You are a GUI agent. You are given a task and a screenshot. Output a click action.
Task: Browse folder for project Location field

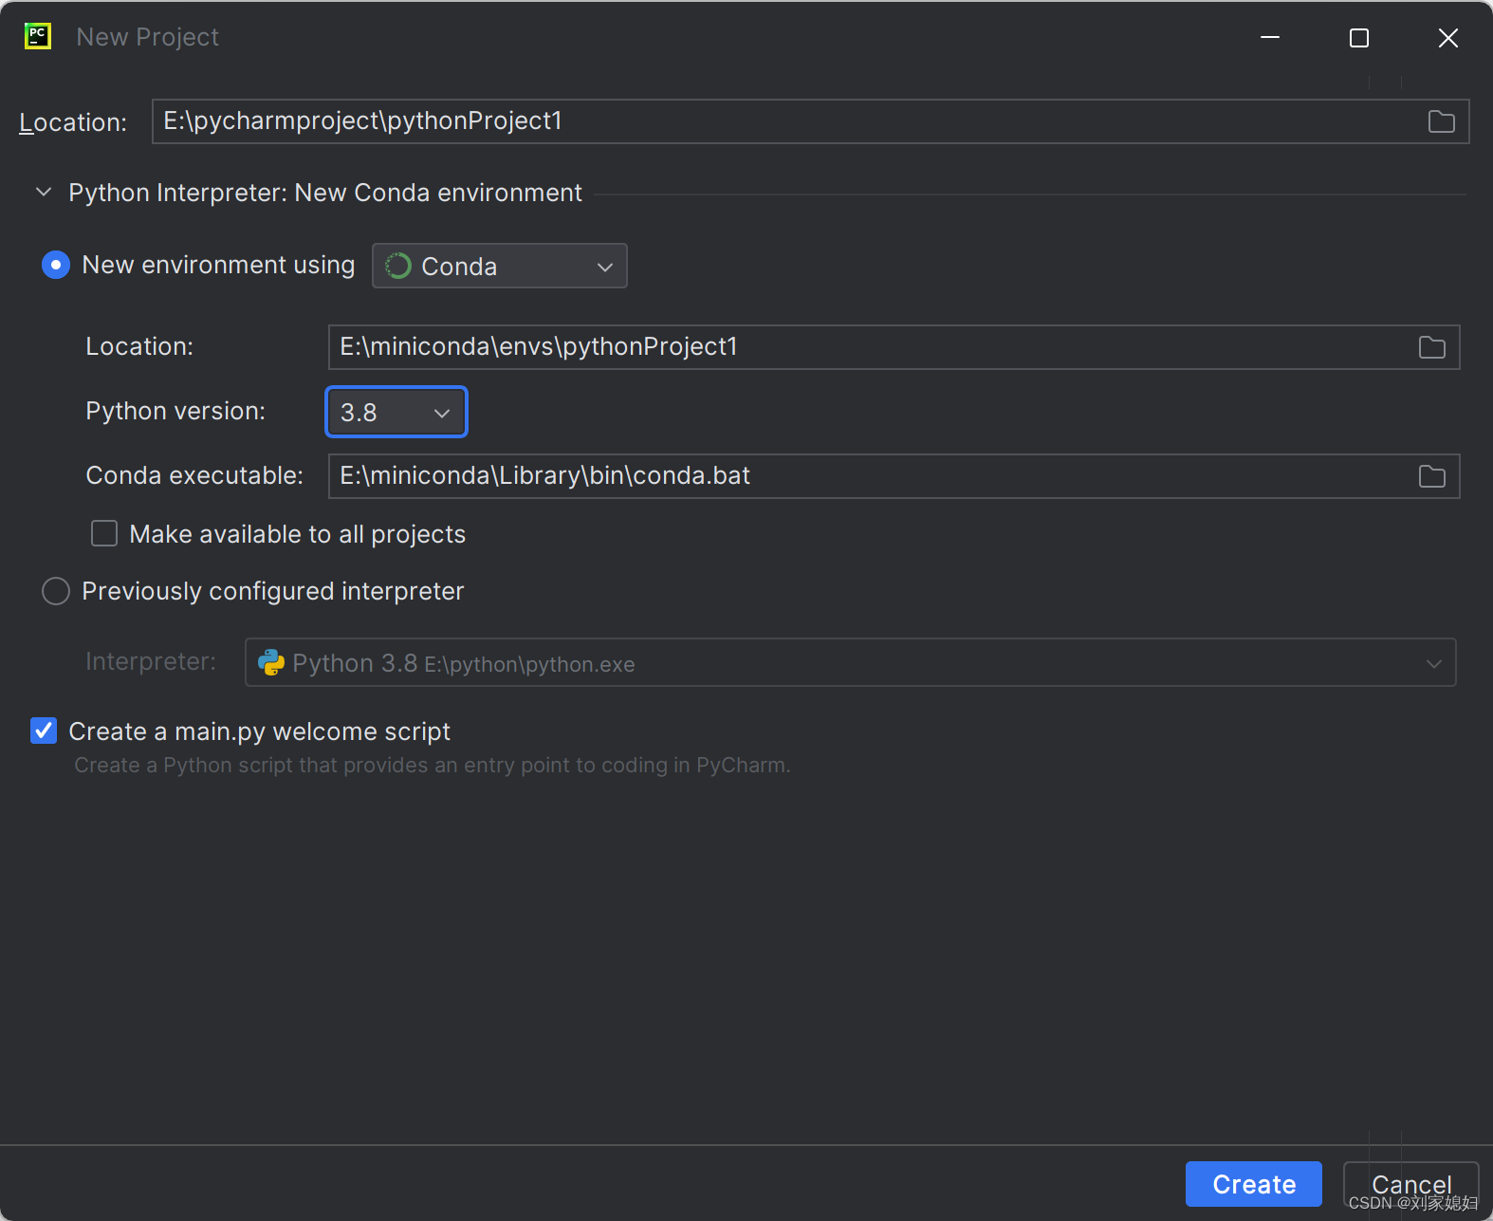pyautogui.click(x=1441, y=121)
